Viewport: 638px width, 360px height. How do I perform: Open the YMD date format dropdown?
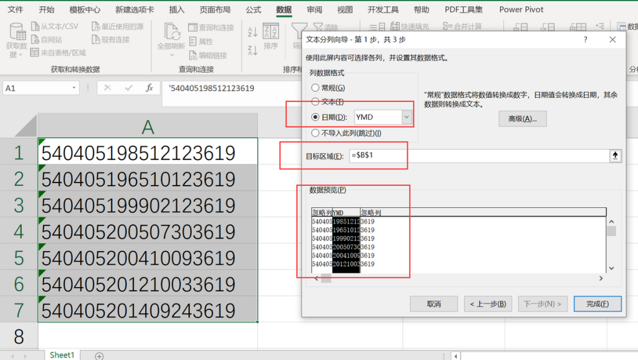407,116
